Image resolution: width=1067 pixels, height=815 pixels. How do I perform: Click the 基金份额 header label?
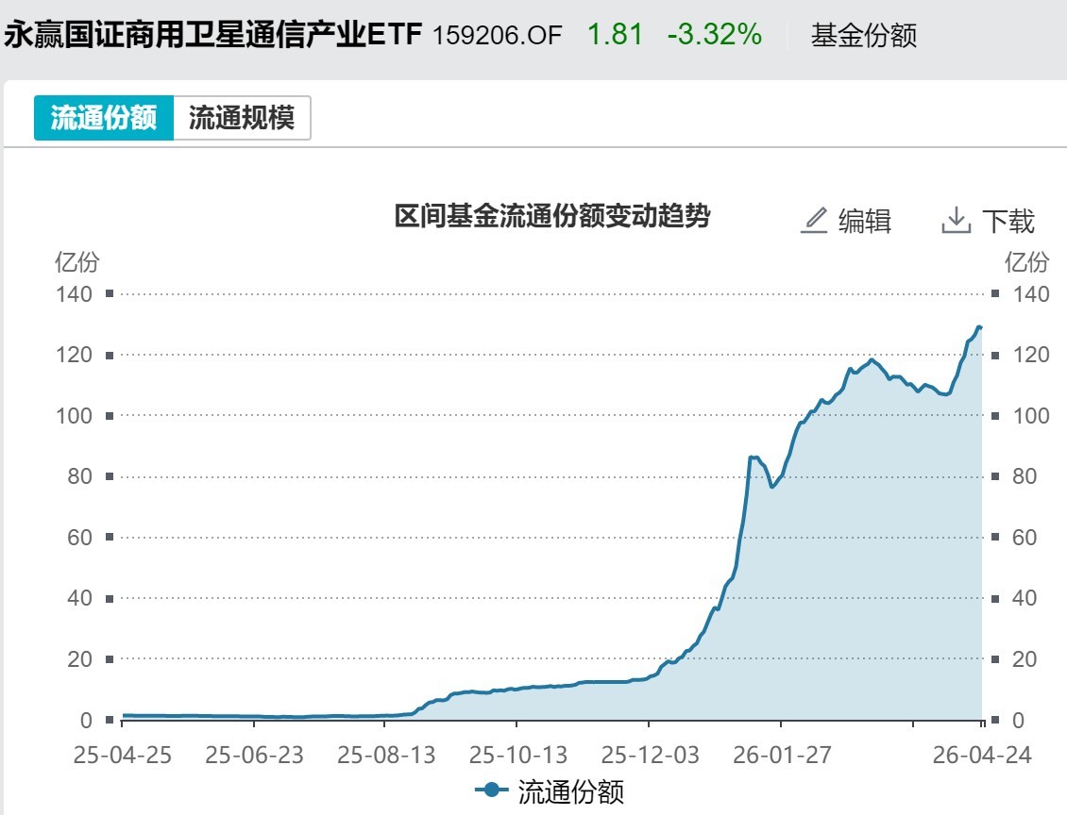pos(864,35)
